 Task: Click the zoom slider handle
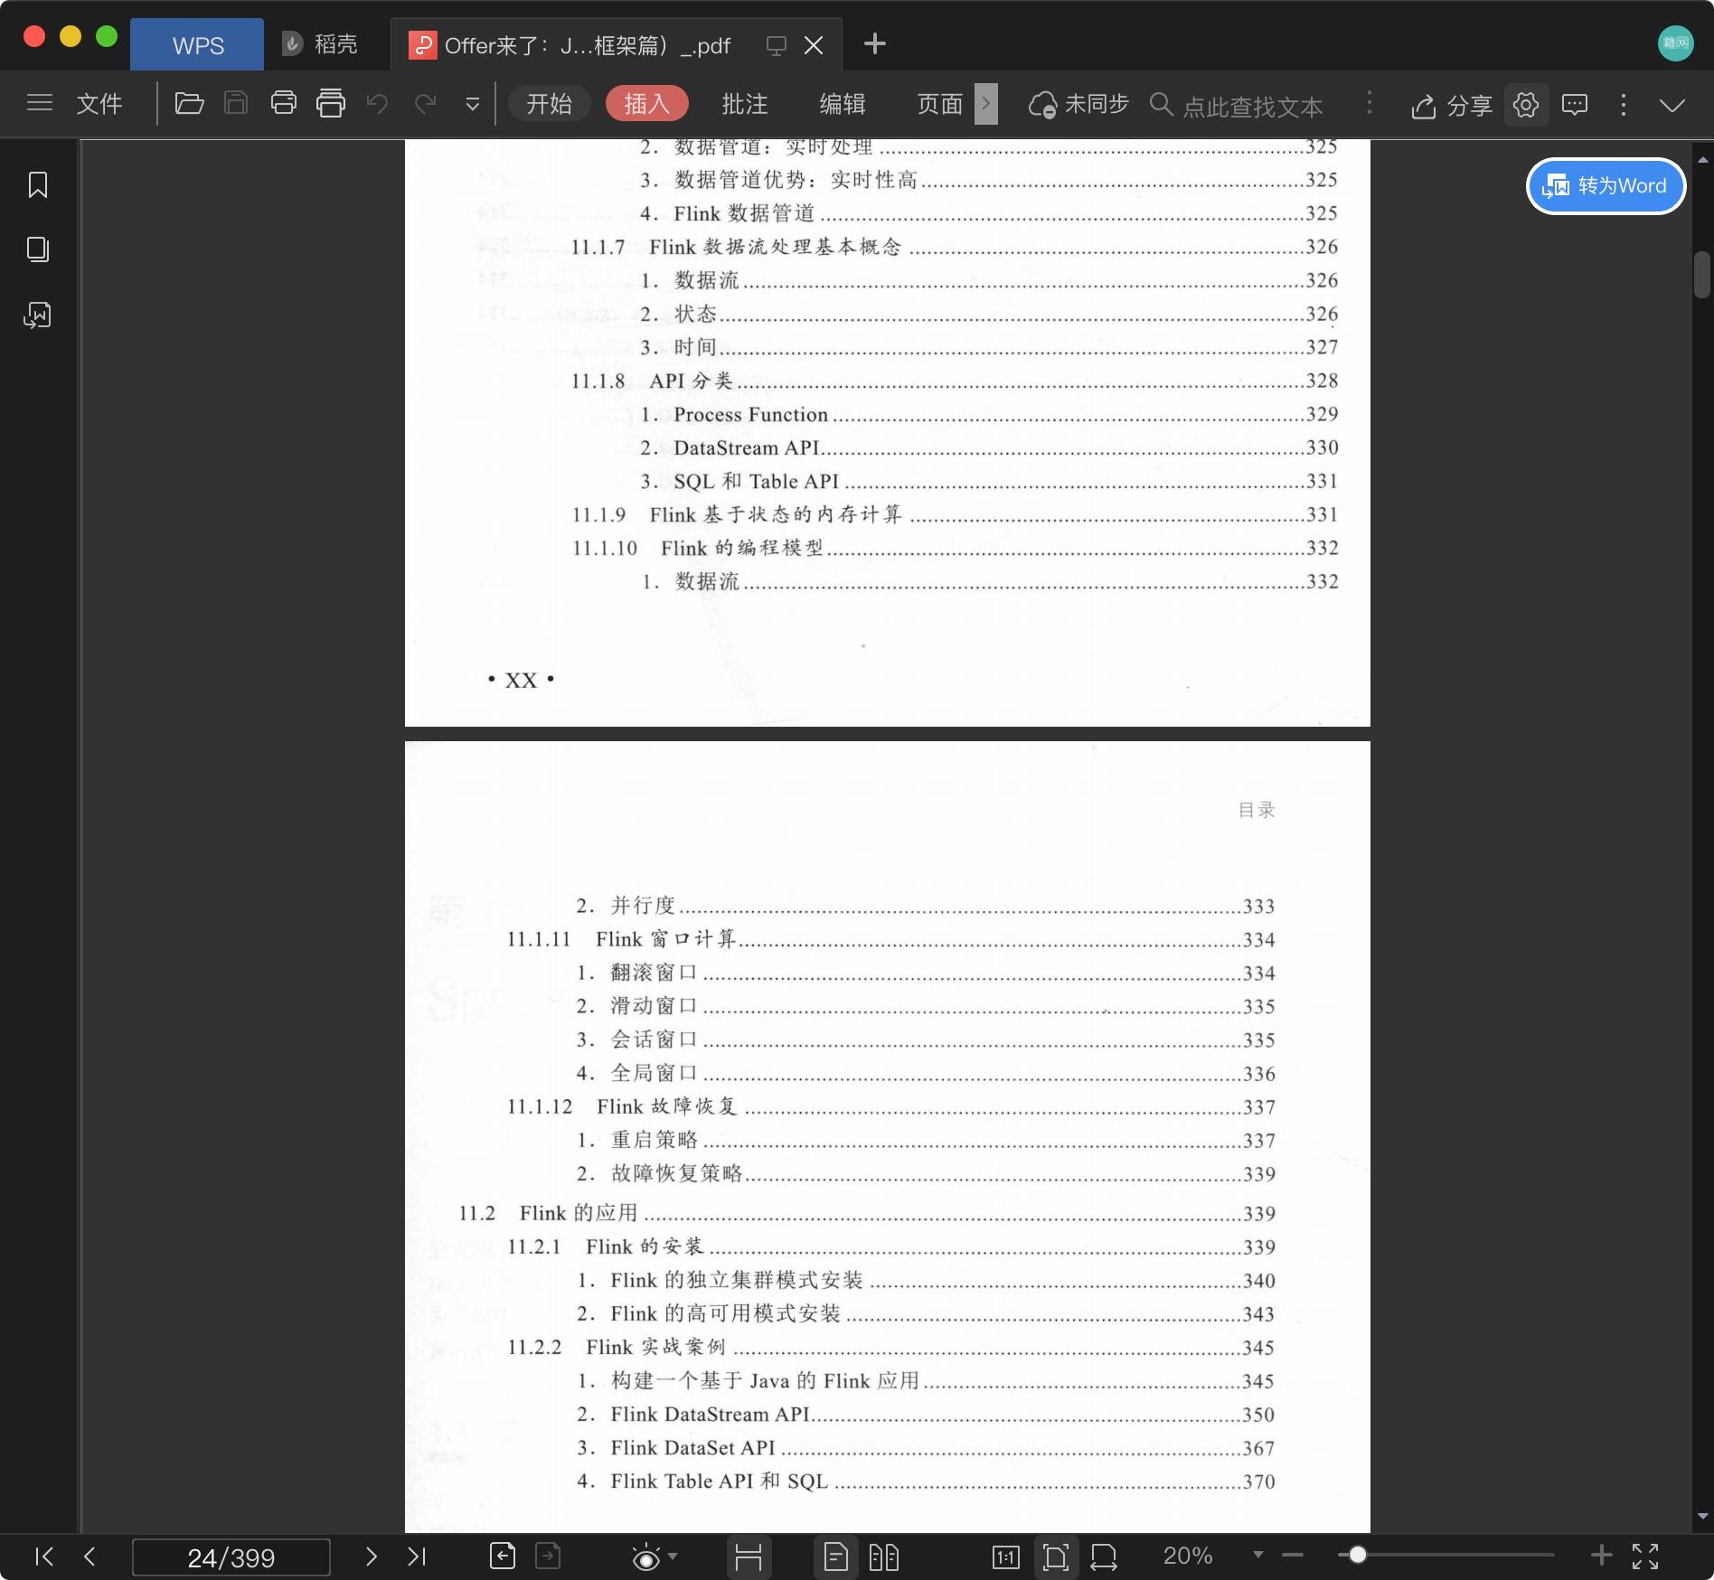click(1357, 1555)
